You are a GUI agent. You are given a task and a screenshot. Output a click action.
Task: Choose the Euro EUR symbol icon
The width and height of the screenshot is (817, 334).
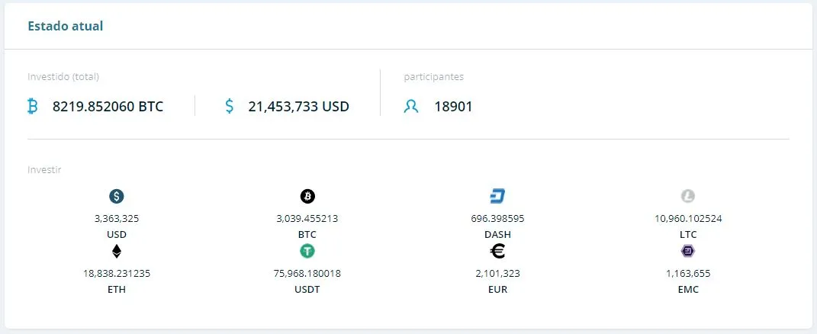(497, 251)
